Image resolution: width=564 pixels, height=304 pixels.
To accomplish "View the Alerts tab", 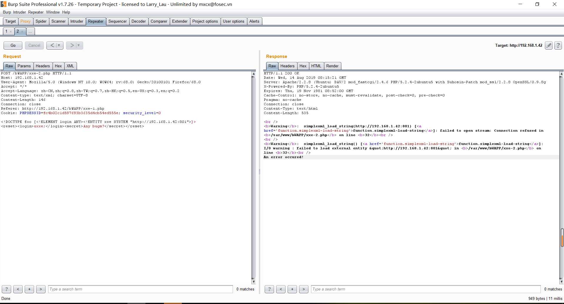I will pyautogui.click(x=254, y=21).
